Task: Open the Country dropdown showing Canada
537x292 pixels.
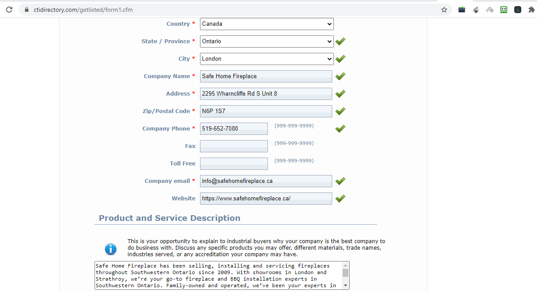Action: point(267,24)
